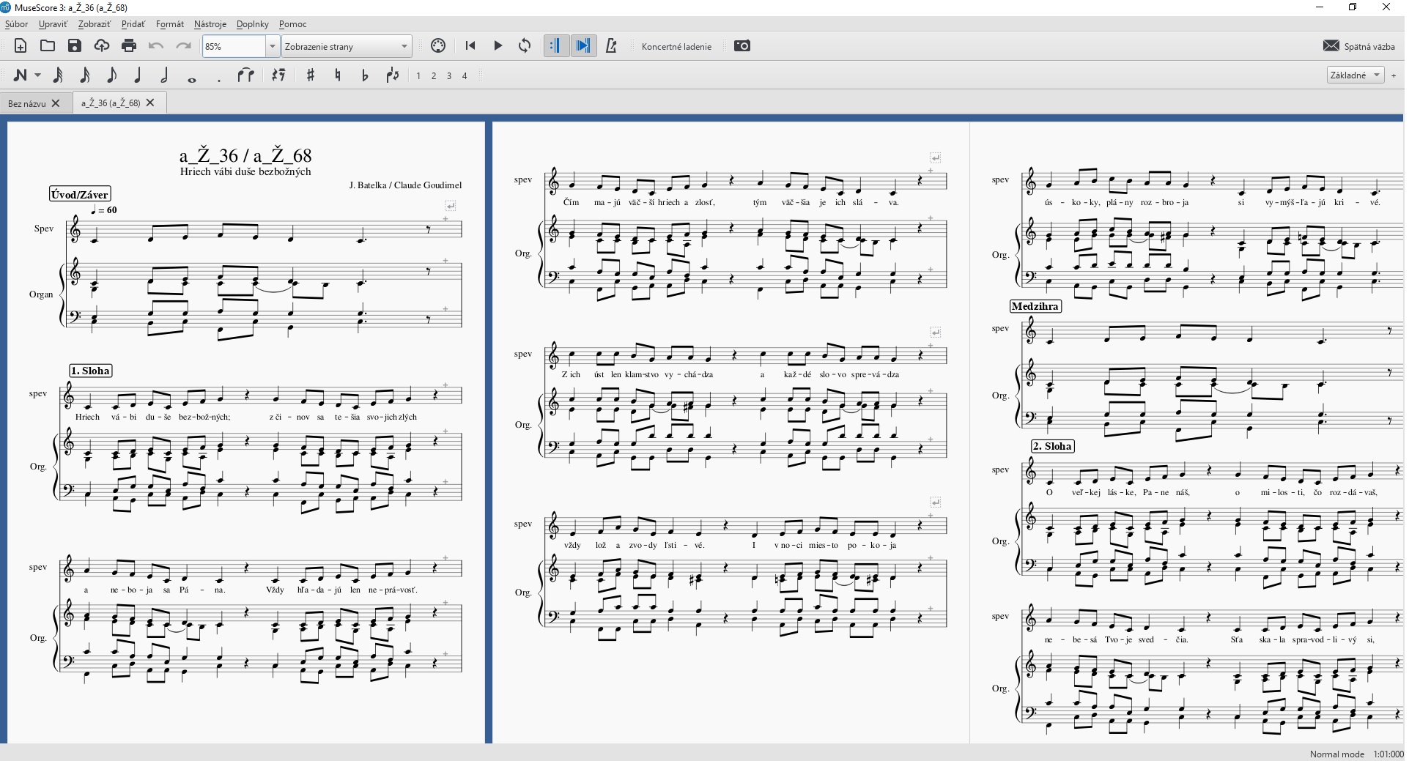Image resolution: width=1409 pixels, height=761 pixels.
Task: Select quarter note duration
Action: (138, 75)
